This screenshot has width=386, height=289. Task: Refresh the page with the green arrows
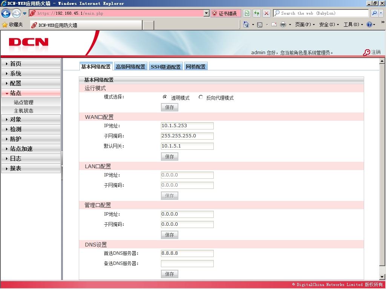point(257,13)
